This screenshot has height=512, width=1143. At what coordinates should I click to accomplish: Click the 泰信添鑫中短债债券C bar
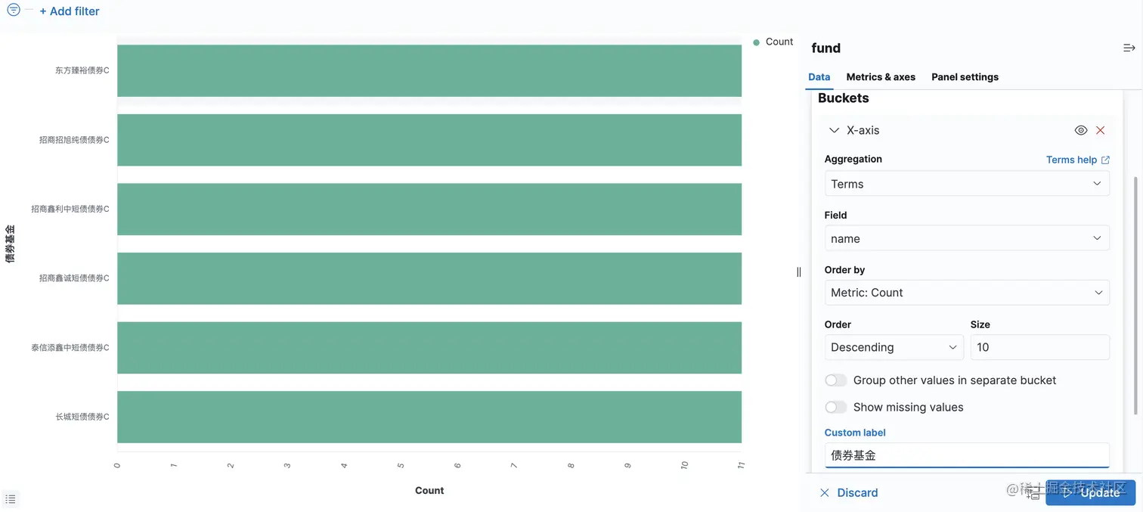[429, 348]
